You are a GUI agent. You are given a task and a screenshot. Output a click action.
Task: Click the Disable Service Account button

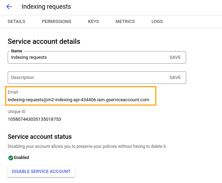click(x=41, y=172)
